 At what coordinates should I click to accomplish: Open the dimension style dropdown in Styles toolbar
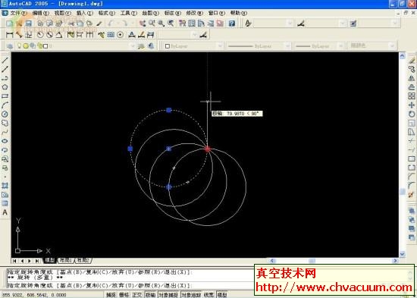326,24
